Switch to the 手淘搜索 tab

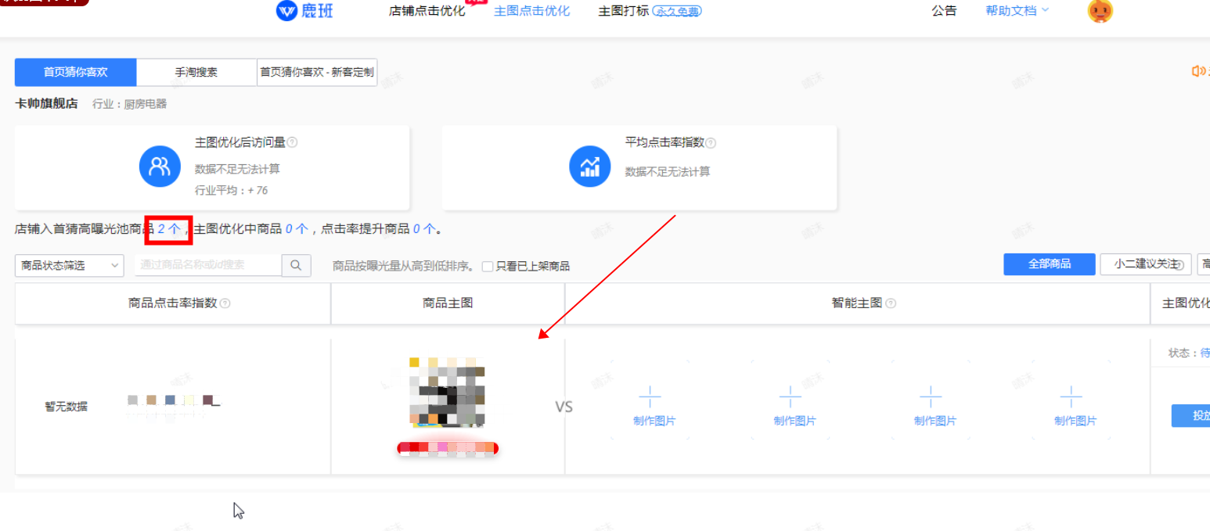coord(196,72)
